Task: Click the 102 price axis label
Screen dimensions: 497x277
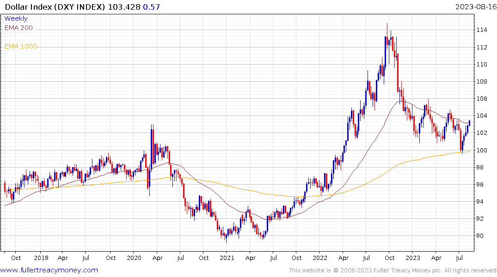Action: tap(482, 133)
